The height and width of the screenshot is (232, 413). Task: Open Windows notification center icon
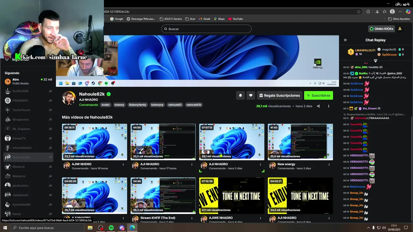(406, 228)
